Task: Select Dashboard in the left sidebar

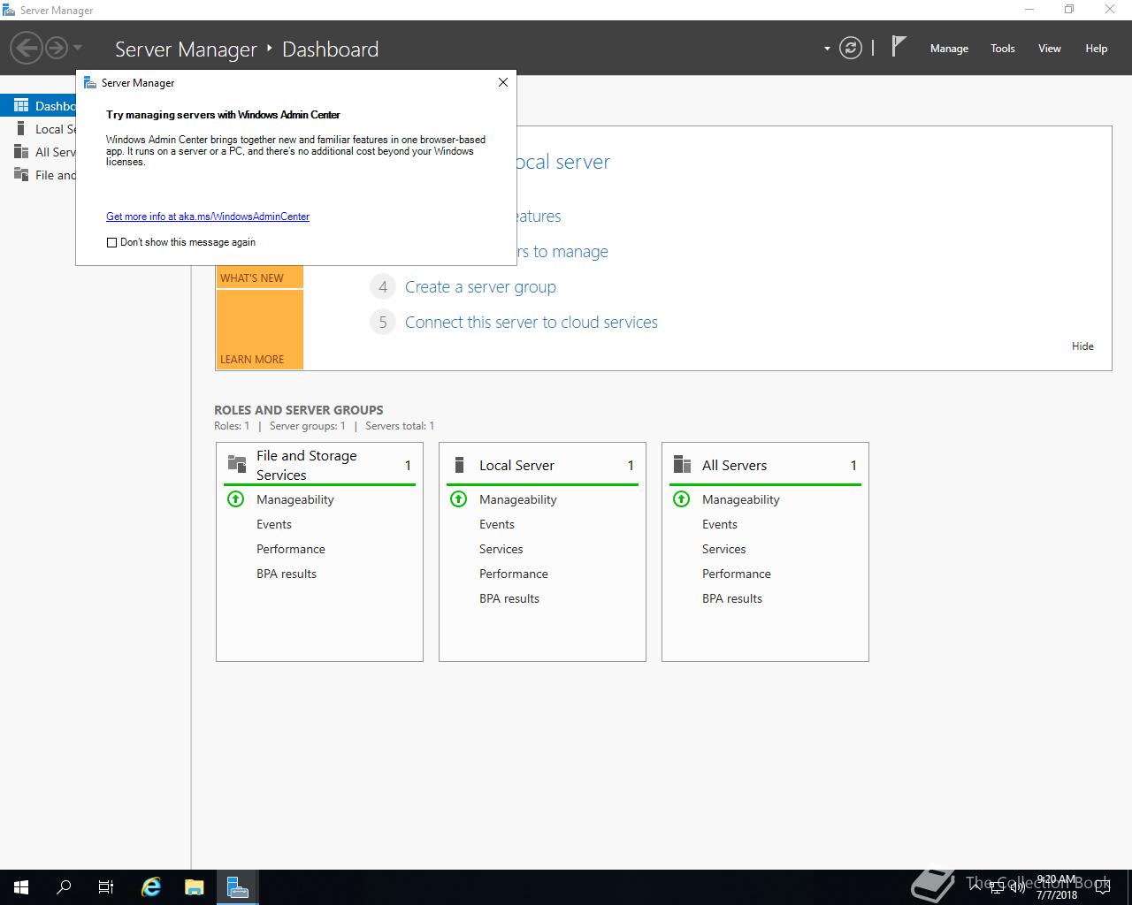Action: [x=38, y=106]
